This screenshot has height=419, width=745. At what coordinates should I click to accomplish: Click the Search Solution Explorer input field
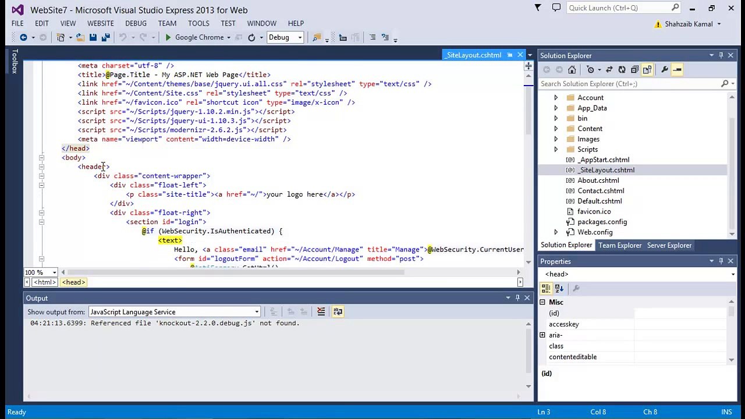(629, 84)
